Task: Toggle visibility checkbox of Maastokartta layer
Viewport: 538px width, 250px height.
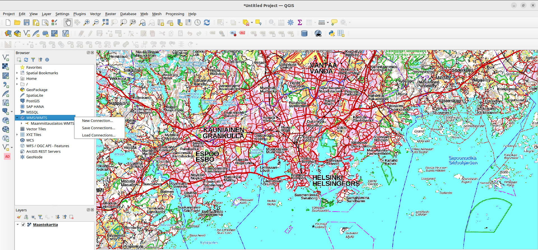Action: click(23, 224)
